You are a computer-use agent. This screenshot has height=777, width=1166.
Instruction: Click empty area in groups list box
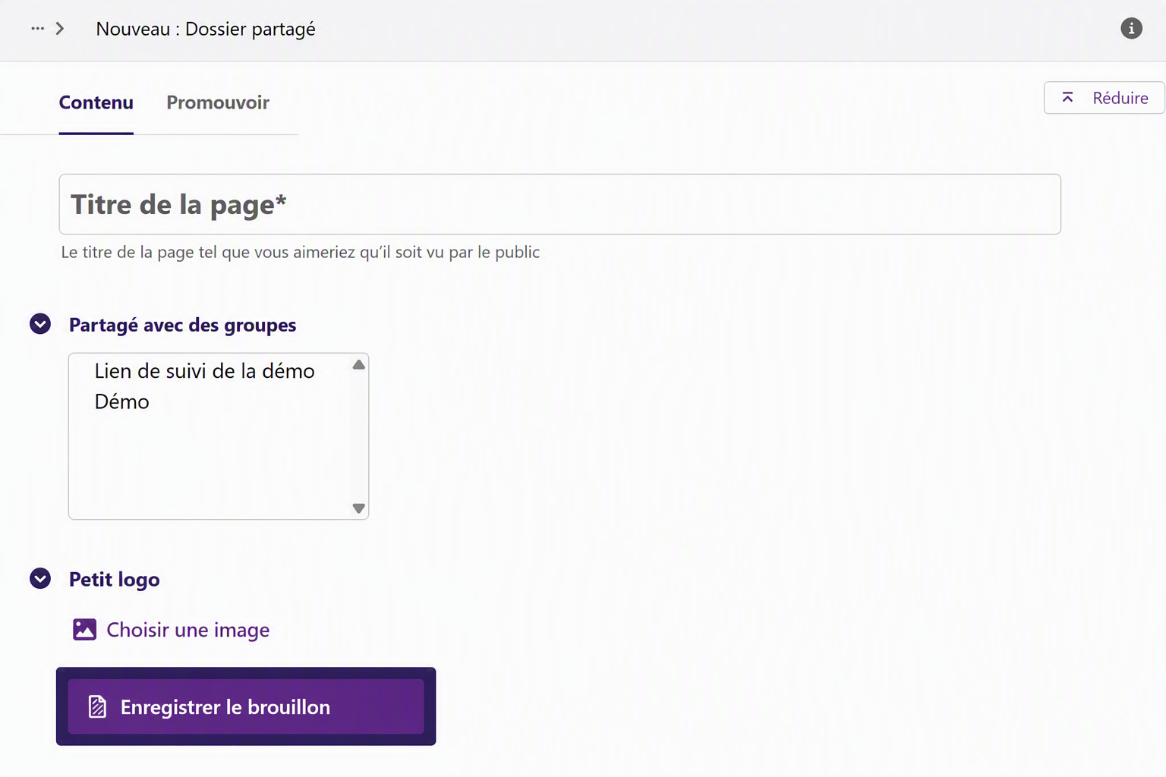[x=210, y=467]
